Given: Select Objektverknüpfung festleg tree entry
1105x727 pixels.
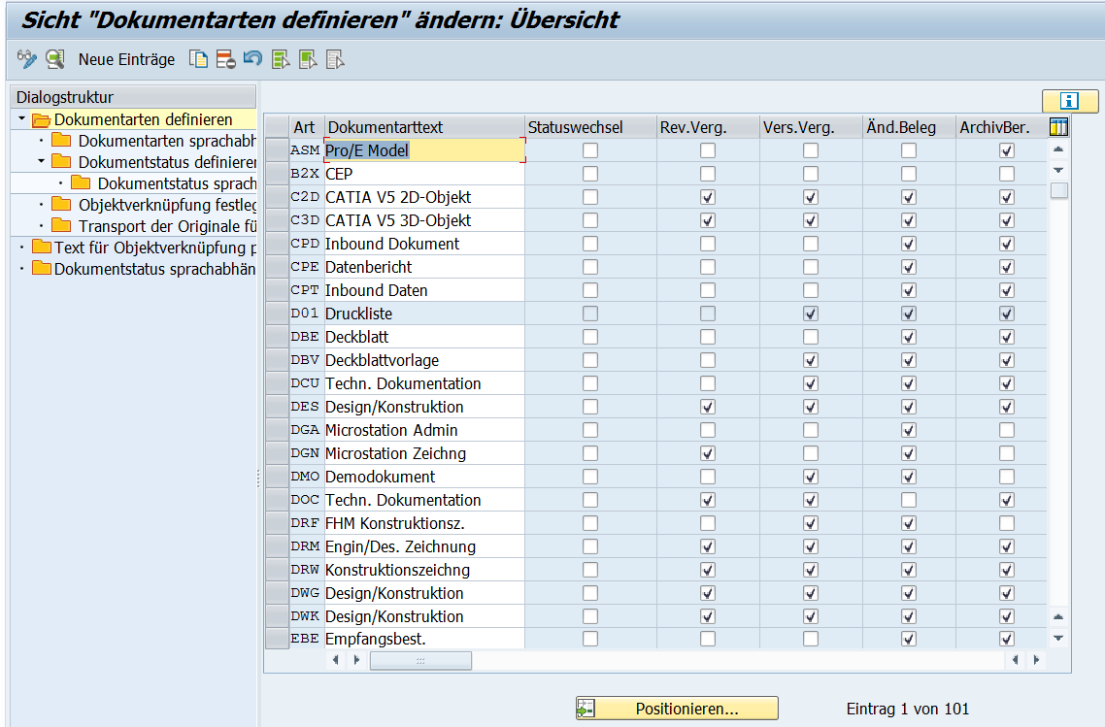Looking at the screenshot, I should (167, 205).
